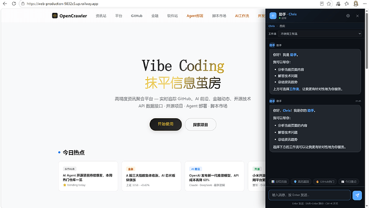Open the workflow dropdown in assistant panel
Image resolution: width=369 pixels, height=208 pixels.
[x=320, y=34]
